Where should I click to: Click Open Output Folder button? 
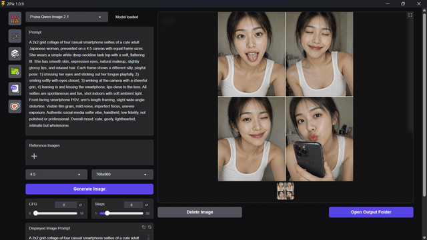point(371,212)
